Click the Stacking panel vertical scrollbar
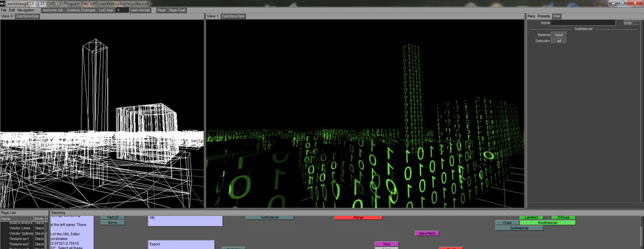The height and width of the screenshot is (249, 644). pyautogui.click(x=641, y=232)
